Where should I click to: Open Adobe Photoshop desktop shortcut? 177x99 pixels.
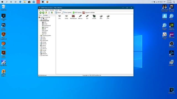(x=4, y=27)
